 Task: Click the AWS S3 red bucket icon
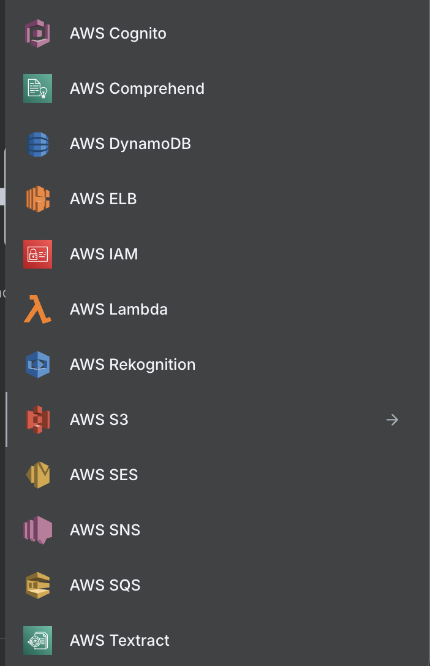pos(38,419)
